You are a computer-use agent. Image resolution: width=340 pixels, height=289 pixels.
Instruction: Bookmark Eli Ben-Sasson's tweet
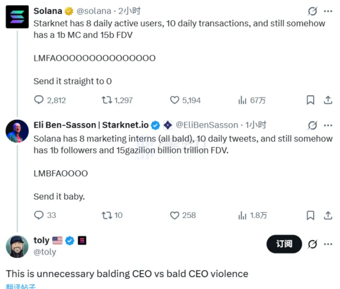pyautogui.click(x=311, y=215)
